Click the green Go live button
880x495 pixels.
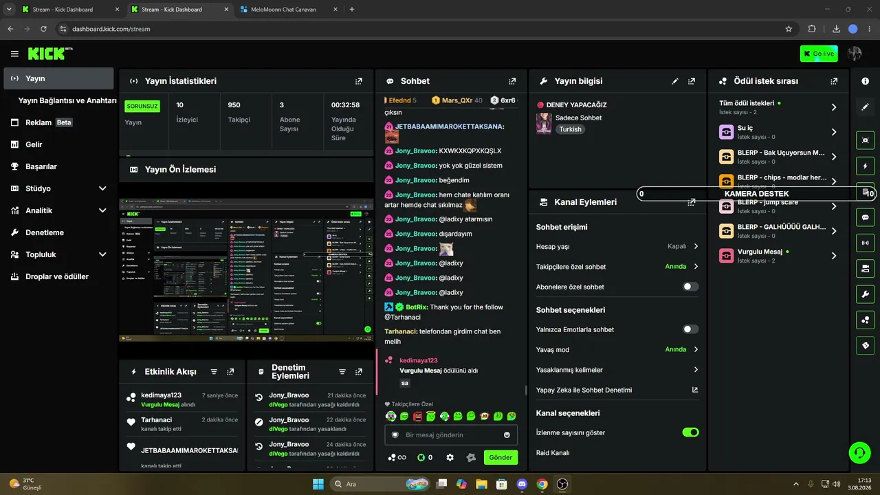click(x=819, y=54)
